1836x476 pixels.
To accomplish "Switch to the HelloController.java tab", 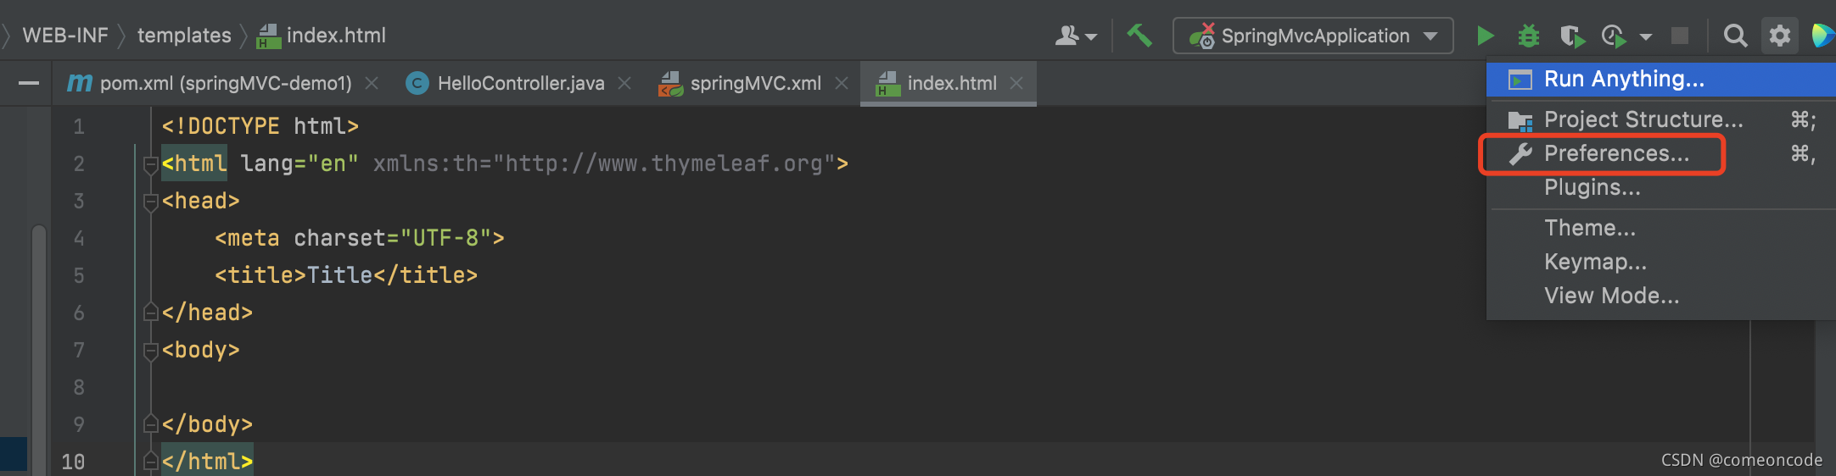I will coord(519,83).
